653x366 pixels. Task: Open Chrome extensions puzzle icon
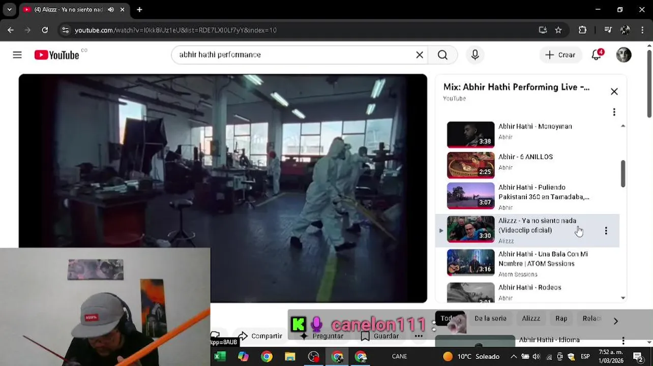tap(583, 30)
